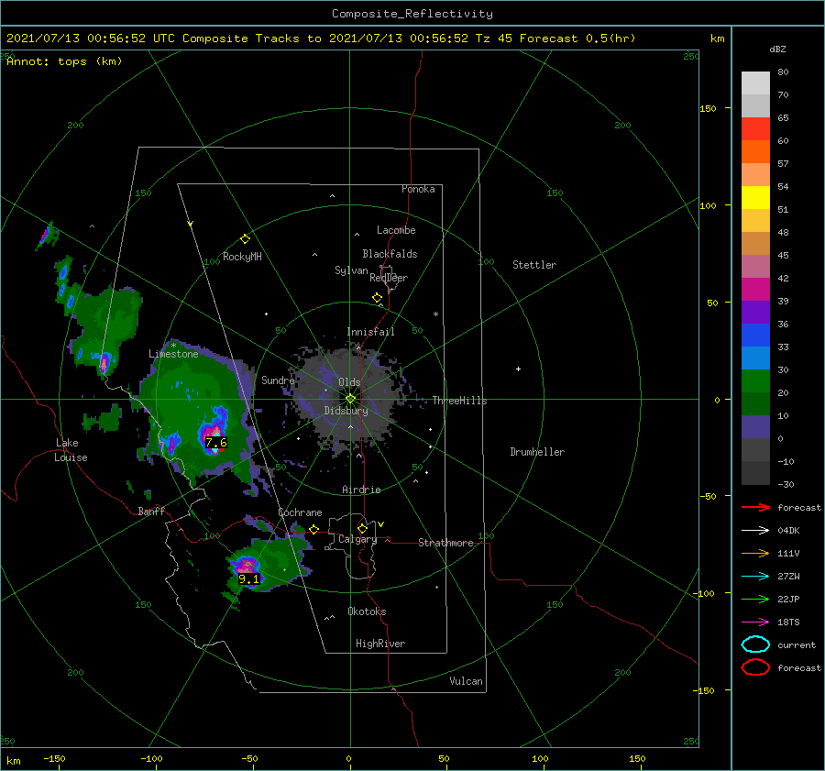Click the 'Forecast 0.5(hr)' header text
Screen dimensions: 825x771
click(x=577, y=39)
